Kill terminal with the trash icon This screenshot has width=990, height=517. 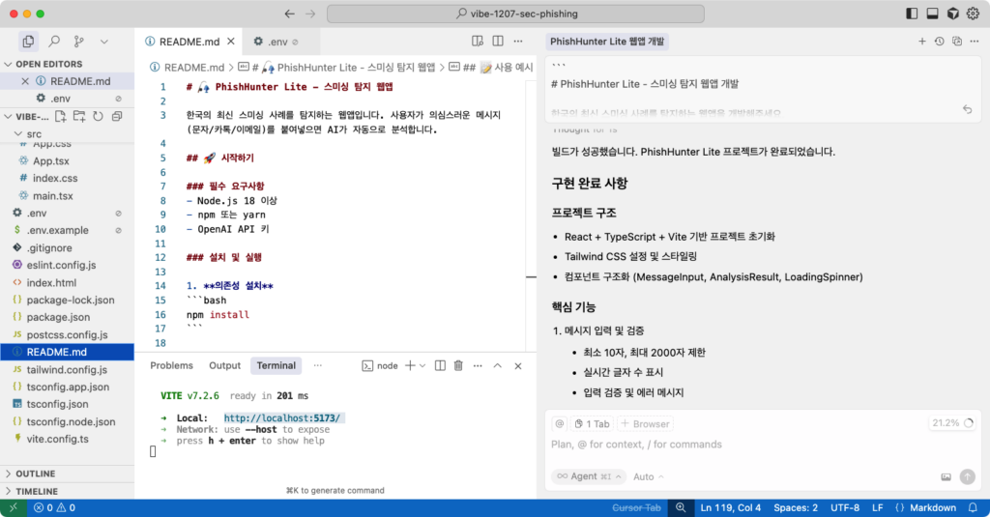pyautogui.click(x=458, y=366)
